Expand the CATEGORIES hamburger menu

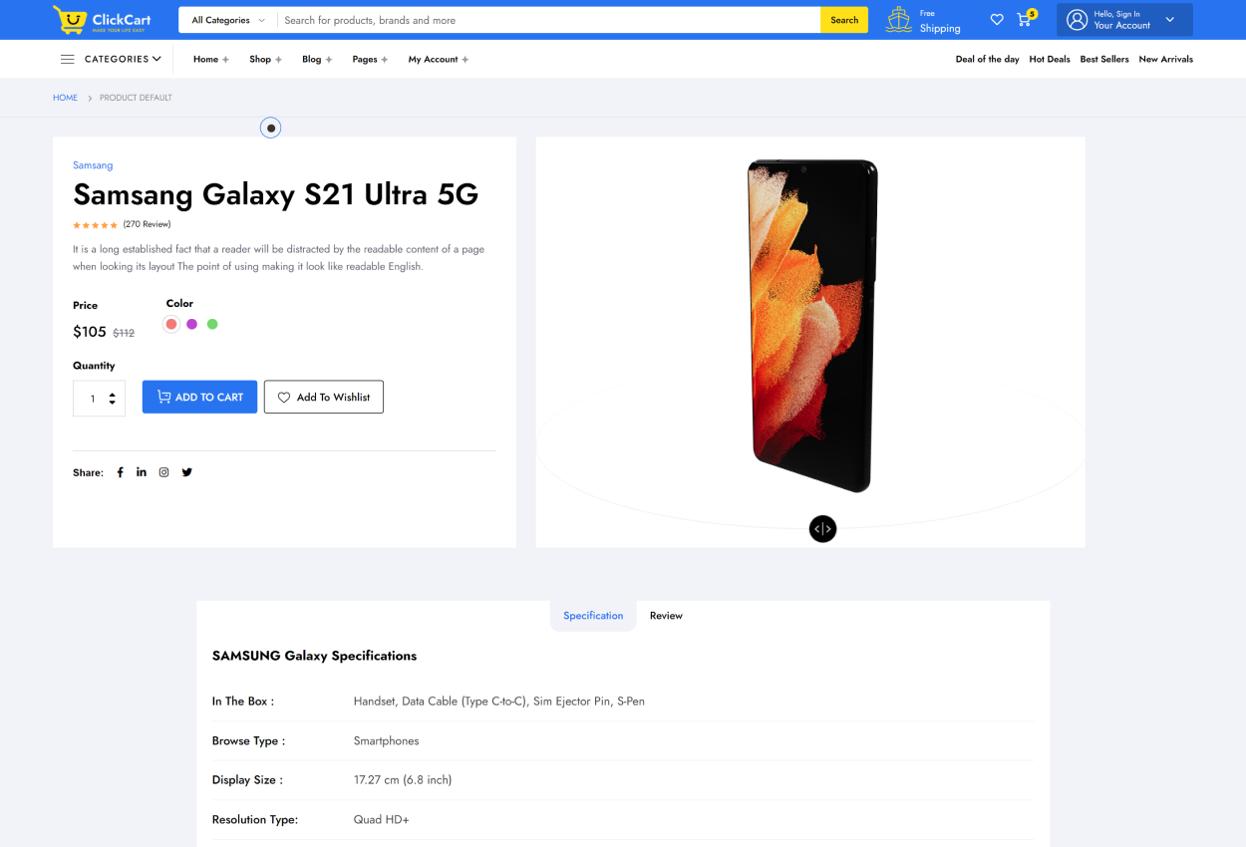click(111, 60)
